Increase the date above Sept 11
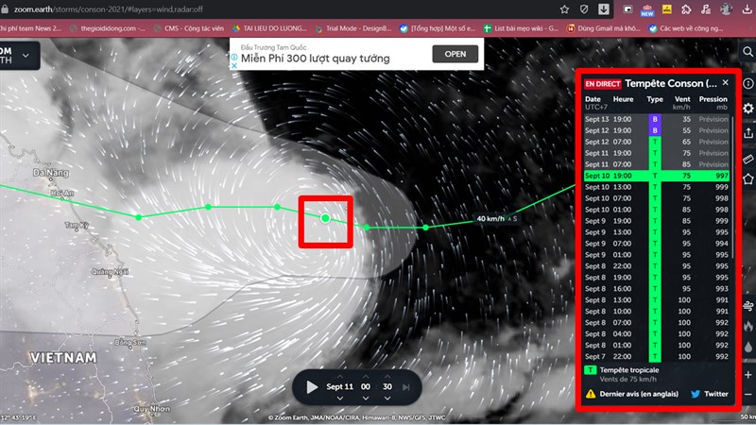756x425 pixels. (x=340, y=376)
